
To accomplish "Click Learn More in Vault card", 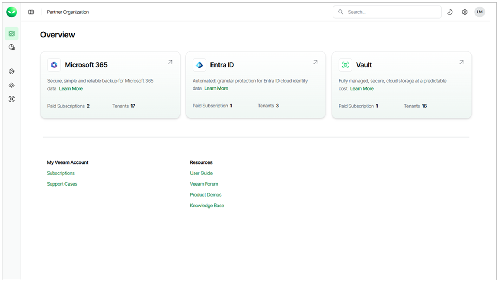I will click(x=362, y=88).
